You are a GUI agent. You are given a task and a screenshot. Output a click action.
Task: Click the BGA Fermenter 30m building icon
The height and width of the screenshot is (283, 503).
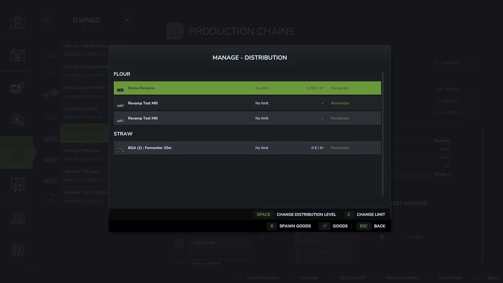(x=120, y=149)
